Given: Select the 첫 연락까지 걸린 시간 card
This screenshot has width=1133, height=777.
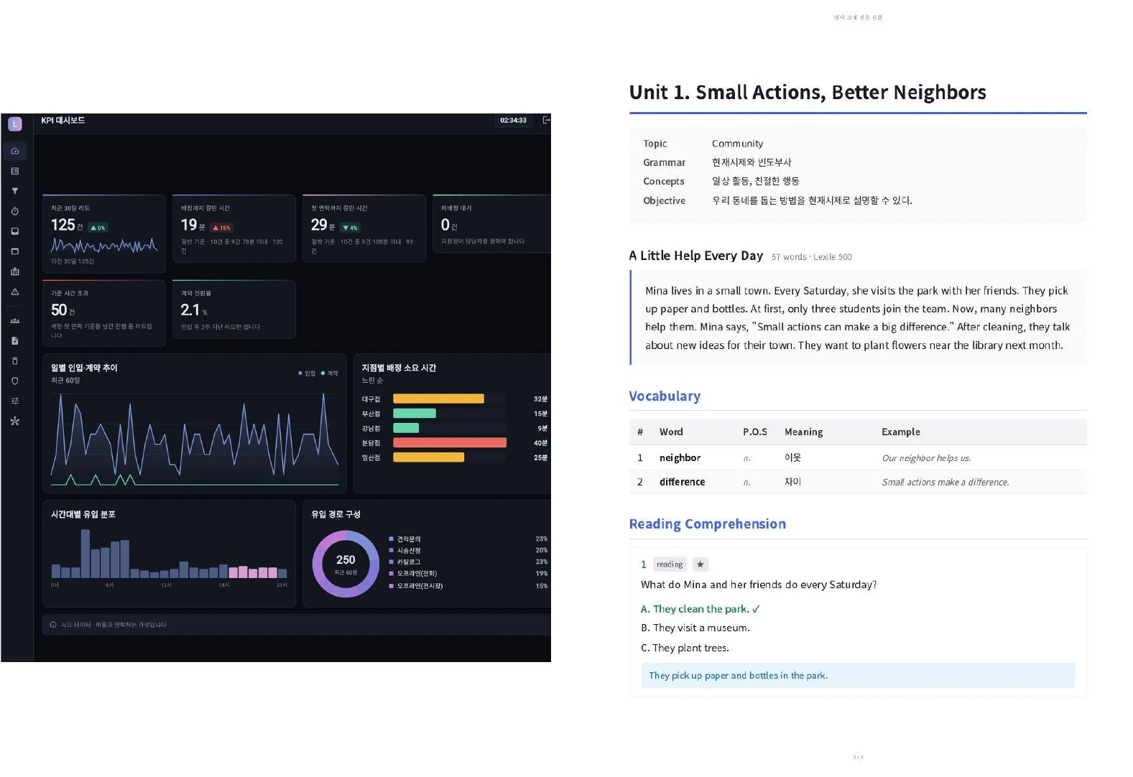Looking at the screenshot, I should tap(364, 228).
